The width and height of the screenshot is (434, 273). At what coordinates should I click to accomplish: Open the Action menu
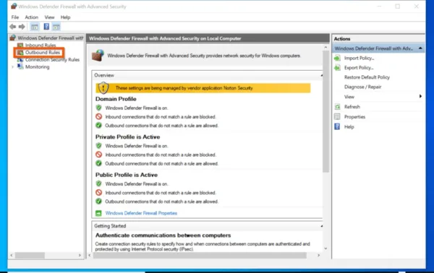[32, 17]
